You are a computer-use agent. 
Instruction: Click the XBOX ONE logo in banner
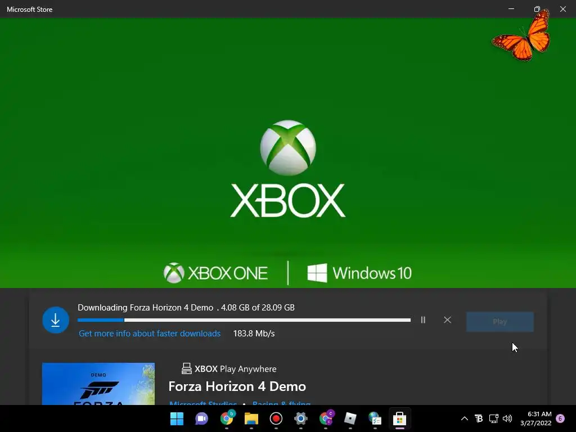(x=215, y=273)
